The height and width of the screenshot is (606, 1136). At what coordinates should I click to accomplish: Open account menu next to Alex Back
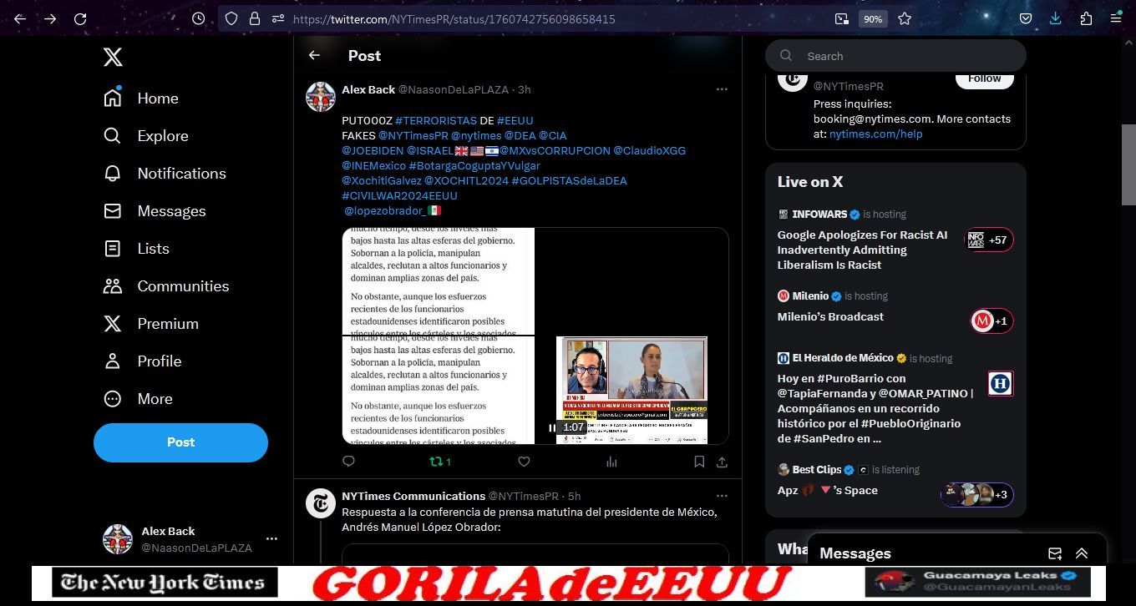coord(271,539)
